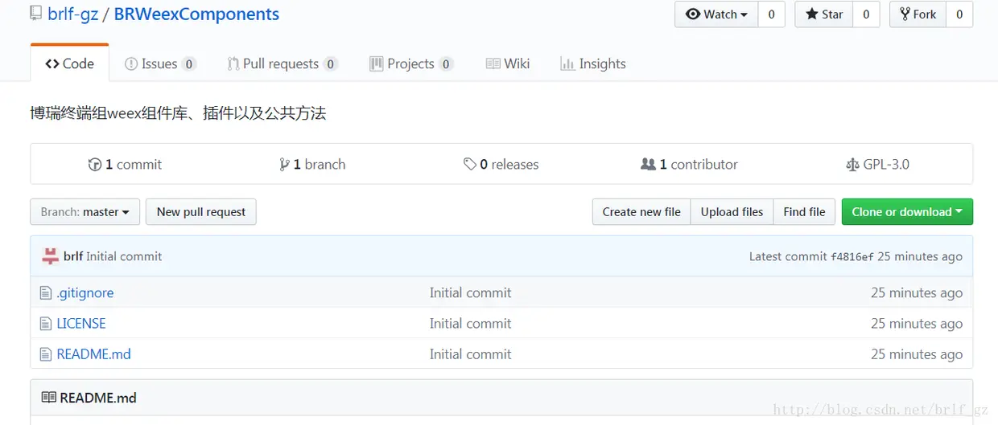Viewport: 998px width, 425px height.
Task: Open the latest commit hash f4816ef
Action: tap(852, 257)
